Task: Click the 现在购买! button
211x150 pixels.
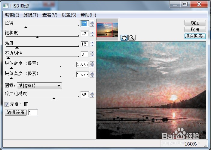Action: point(195,36)
